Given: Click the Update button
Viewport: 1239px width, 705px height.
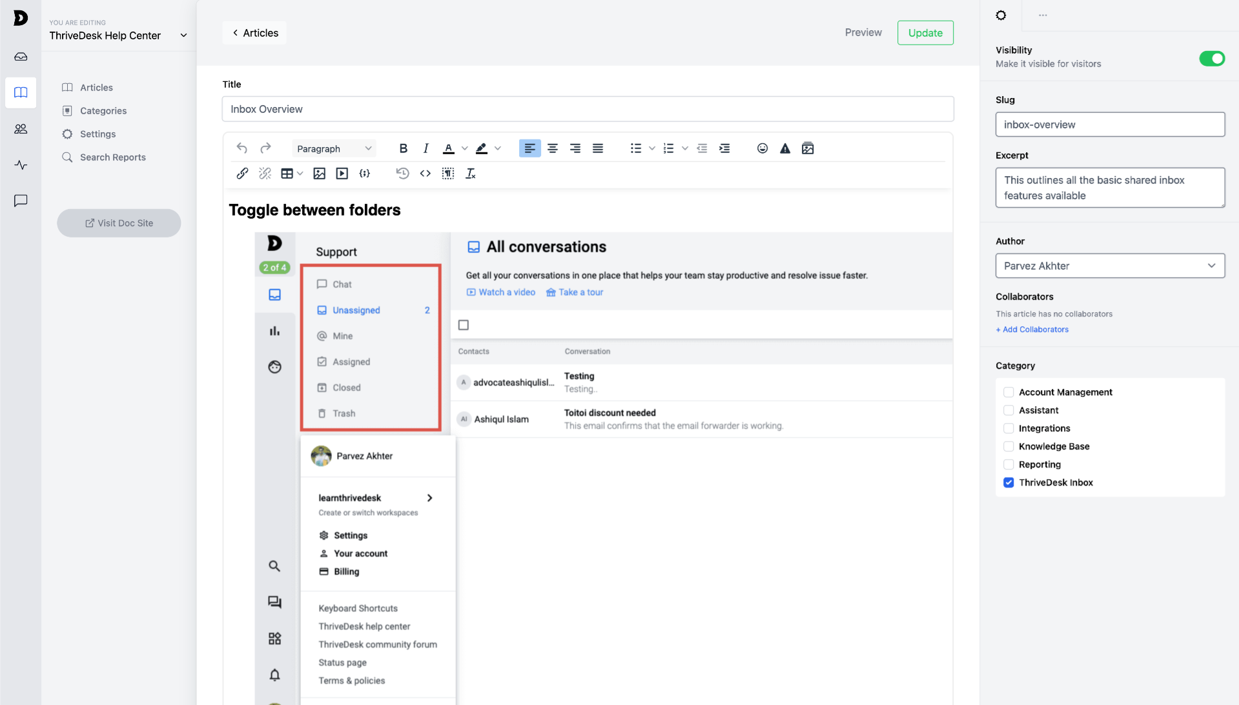Looking at the screenshot, I should (925, 33).
